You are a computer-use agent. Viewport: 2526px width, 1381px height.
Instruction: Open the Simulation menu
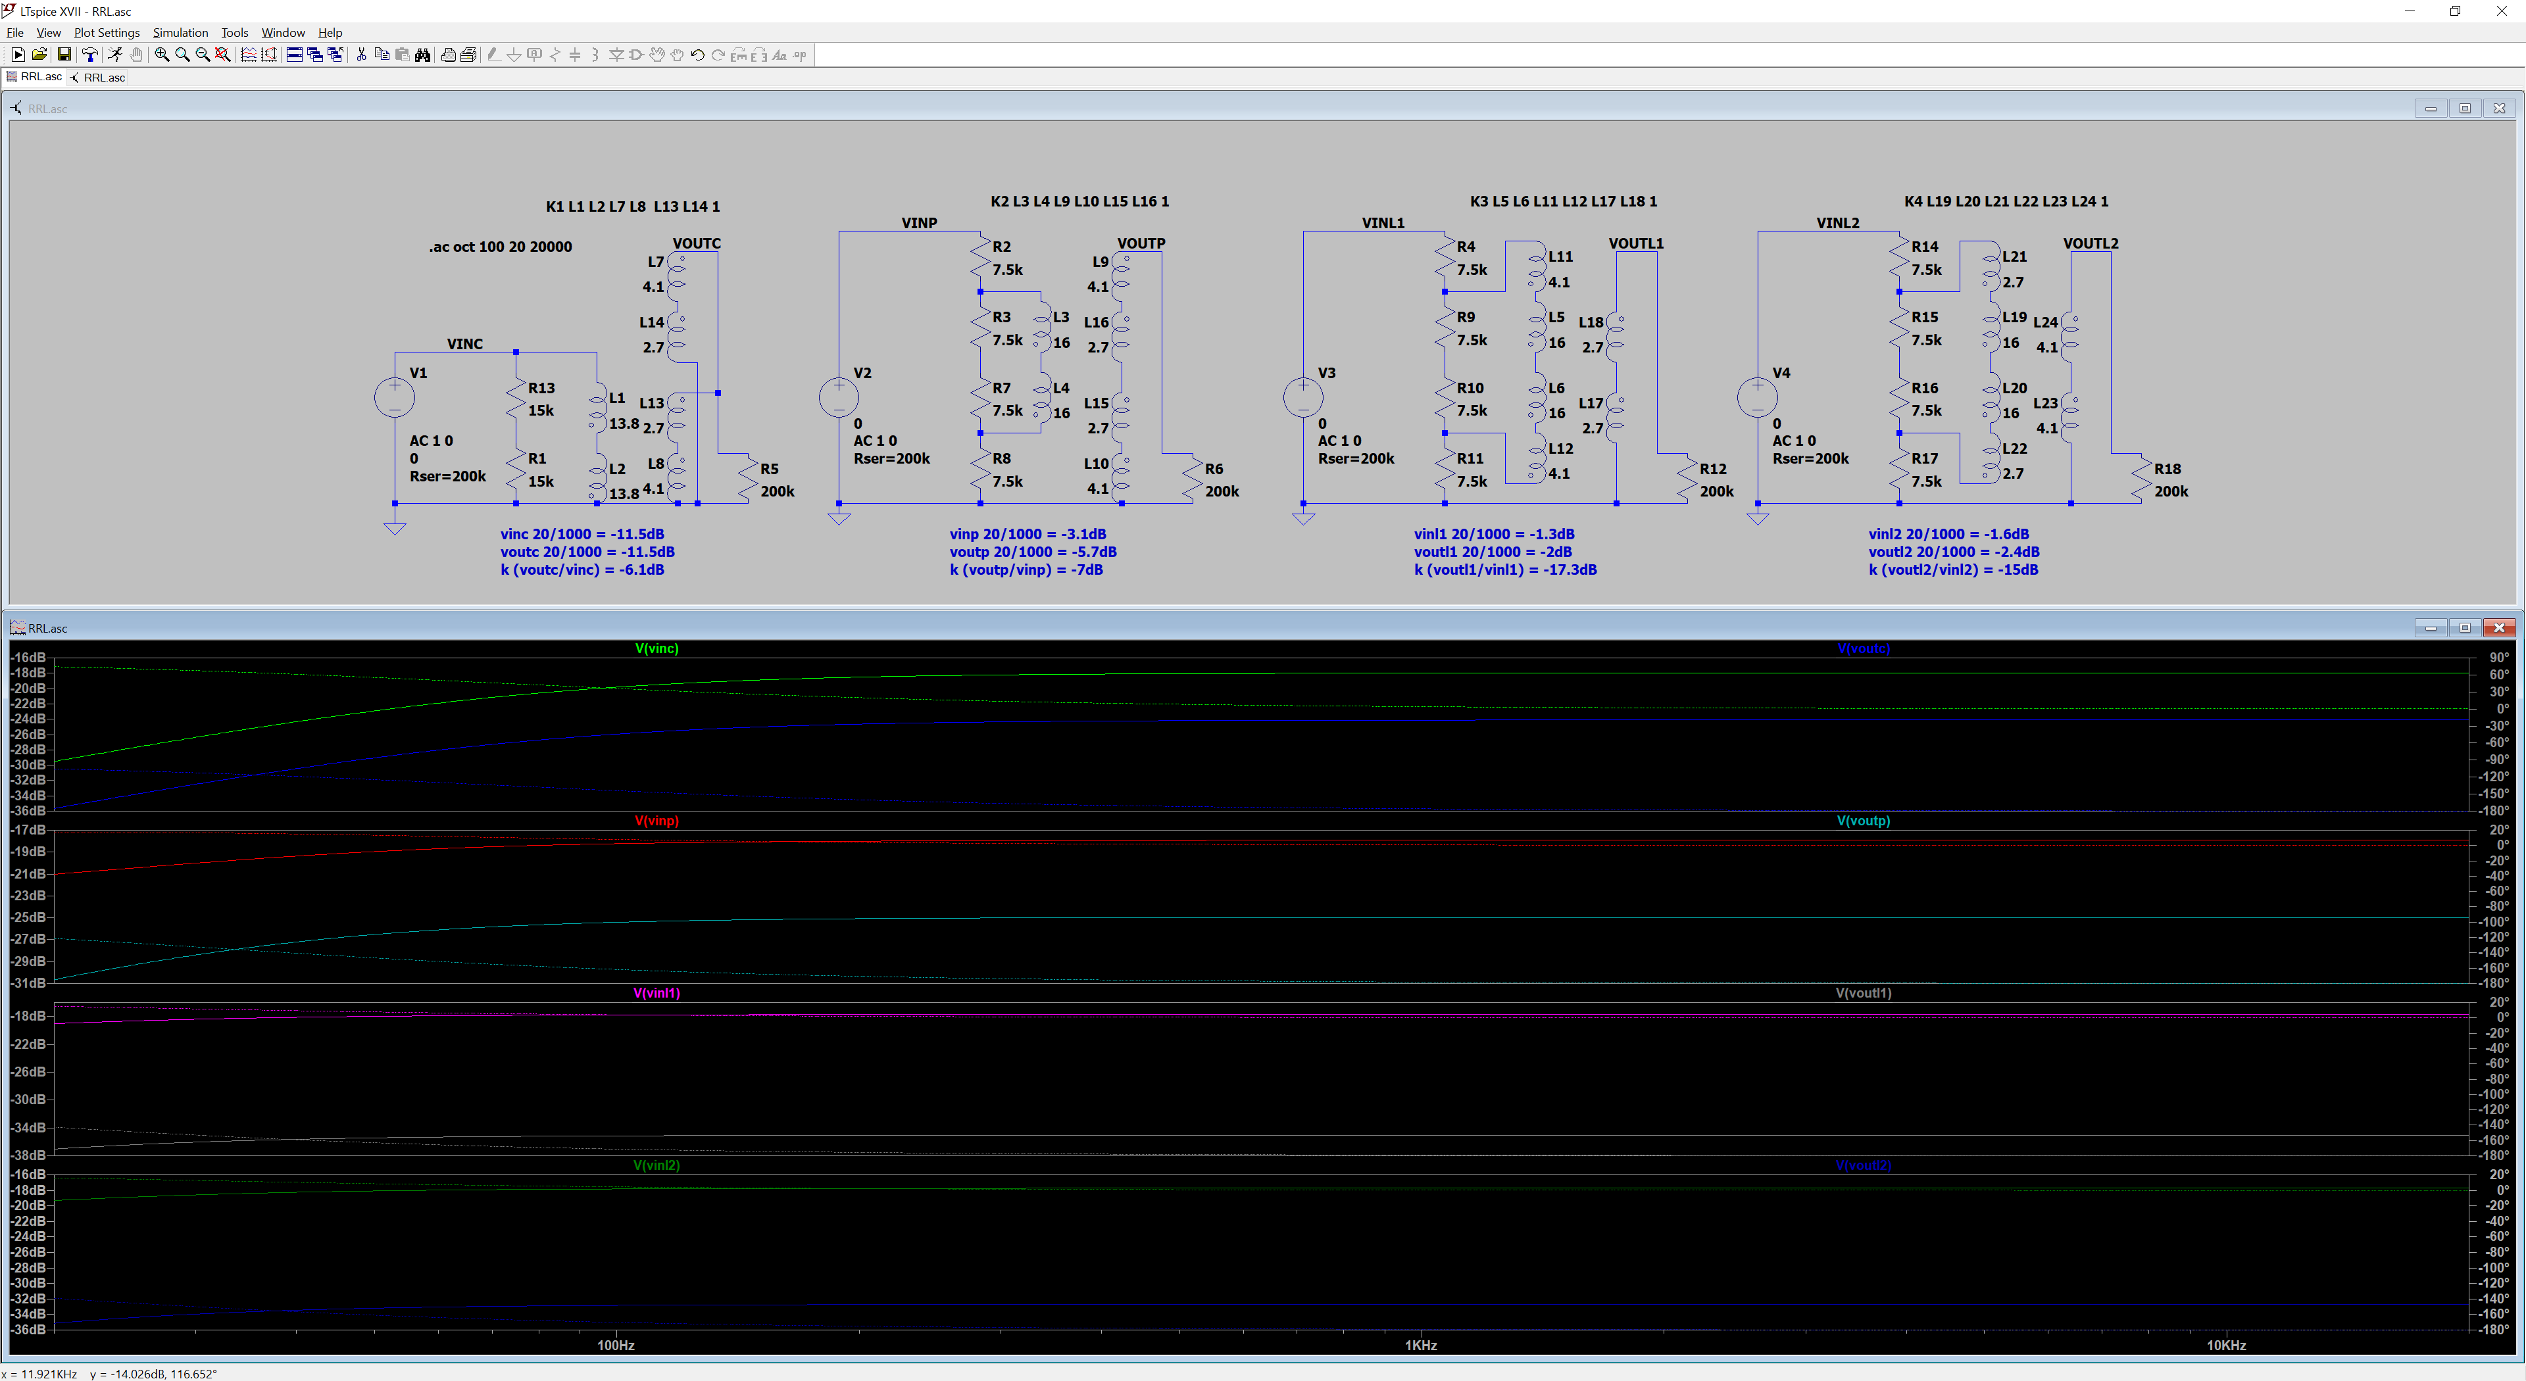coord(180,32)
